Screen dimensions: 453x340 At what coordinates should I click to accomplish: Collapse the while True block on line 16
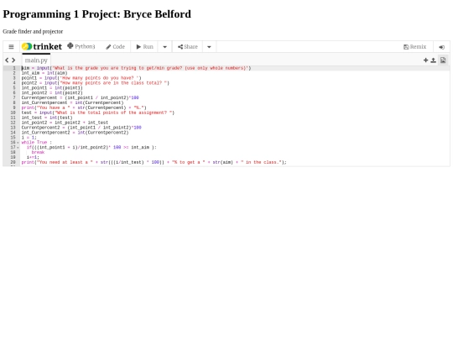[x=18, y=143]
